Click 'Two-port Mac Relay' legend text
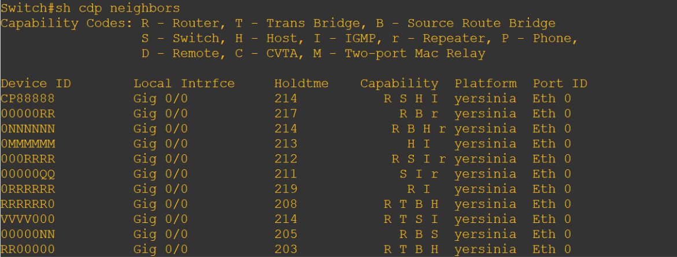Viewport: 677px width, 257px height. point(415,54)
